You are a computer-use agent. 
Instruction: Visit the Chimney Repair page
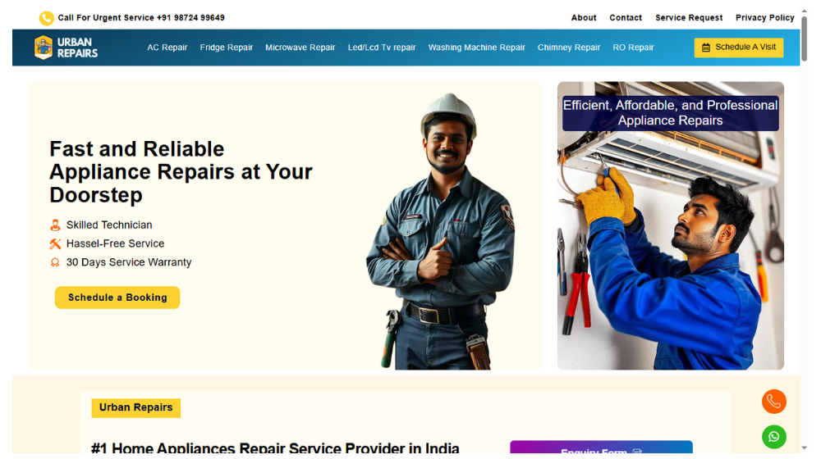[569, 48]
